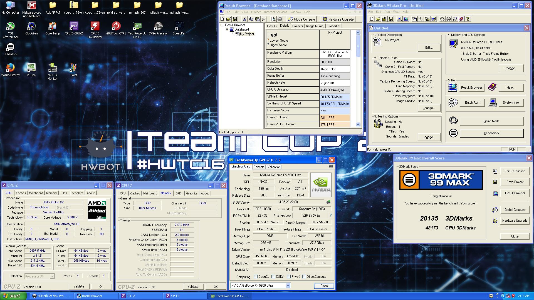The height and width of the screenshot is (300, 534).
Task: Click Close button in GPU-Z window
Action: pos(324,286)
